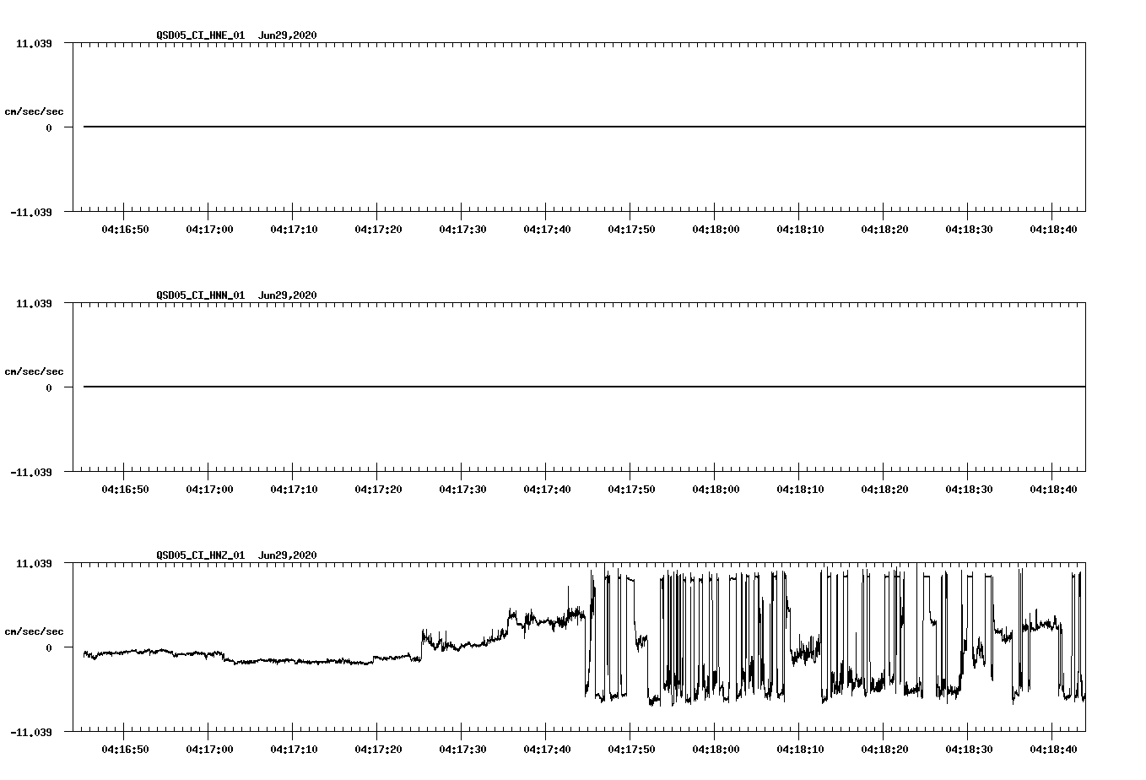The width and height of the screenshot is (1146, 780).
Task: Click the 04:18:10 time label under HNZ plot
Action: coord(800,750)
